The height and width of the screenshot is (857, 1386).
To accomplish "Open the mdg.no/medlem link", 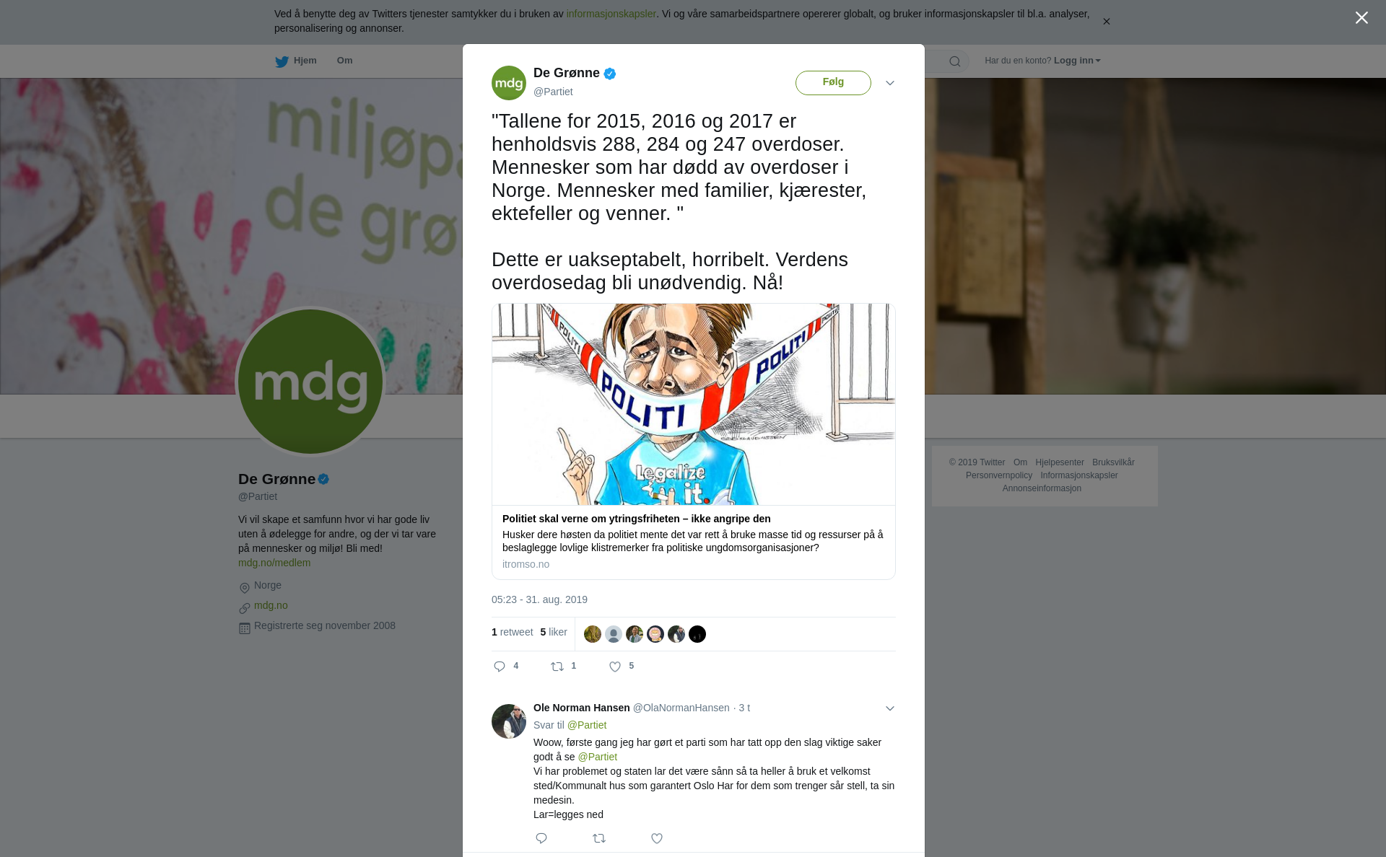I will tap(274, 563).
